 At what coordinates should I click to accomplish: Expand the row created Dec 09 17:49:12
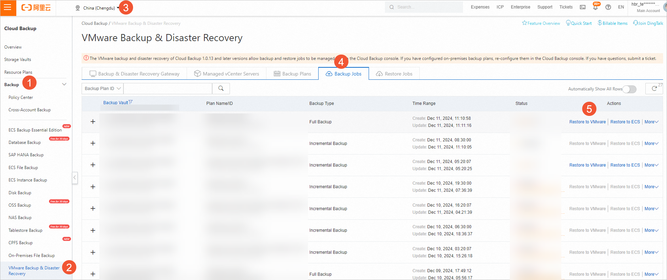click(93, 274)
